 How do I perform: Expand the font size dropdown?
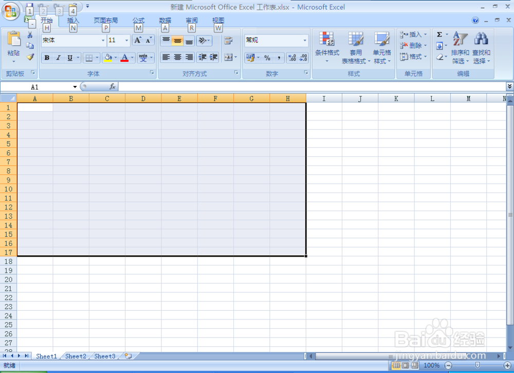126,40
